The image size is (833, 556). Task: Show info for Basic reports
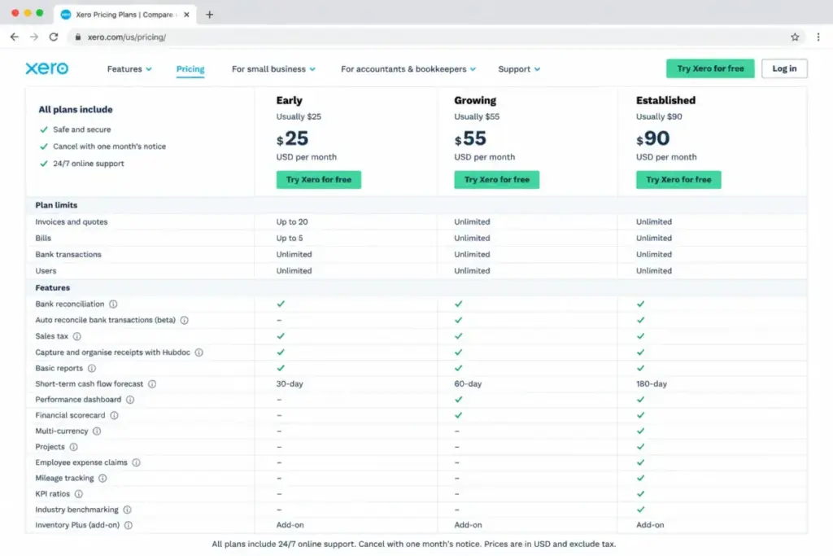pyautogui.click(x=92, y=369)
